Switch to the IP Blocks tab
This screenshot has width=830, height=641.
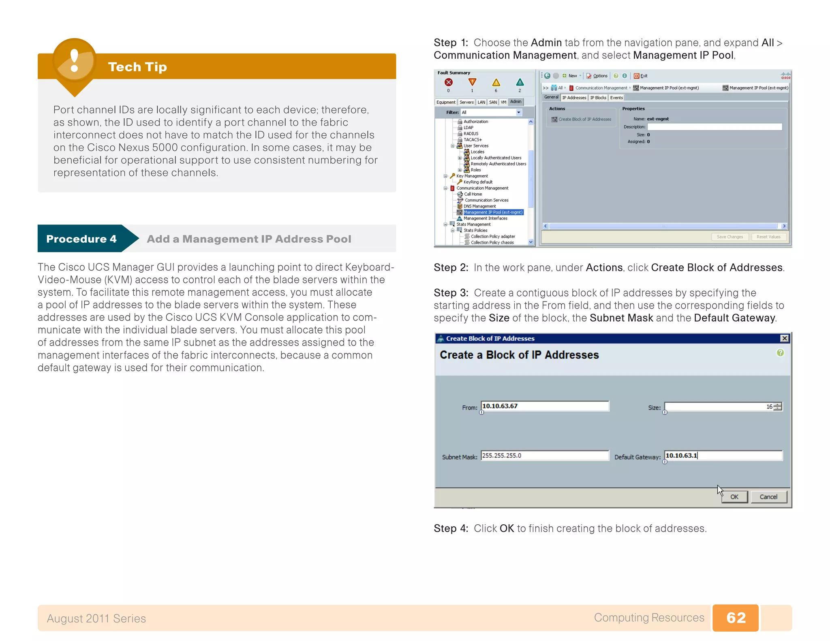tap(598, 98)
